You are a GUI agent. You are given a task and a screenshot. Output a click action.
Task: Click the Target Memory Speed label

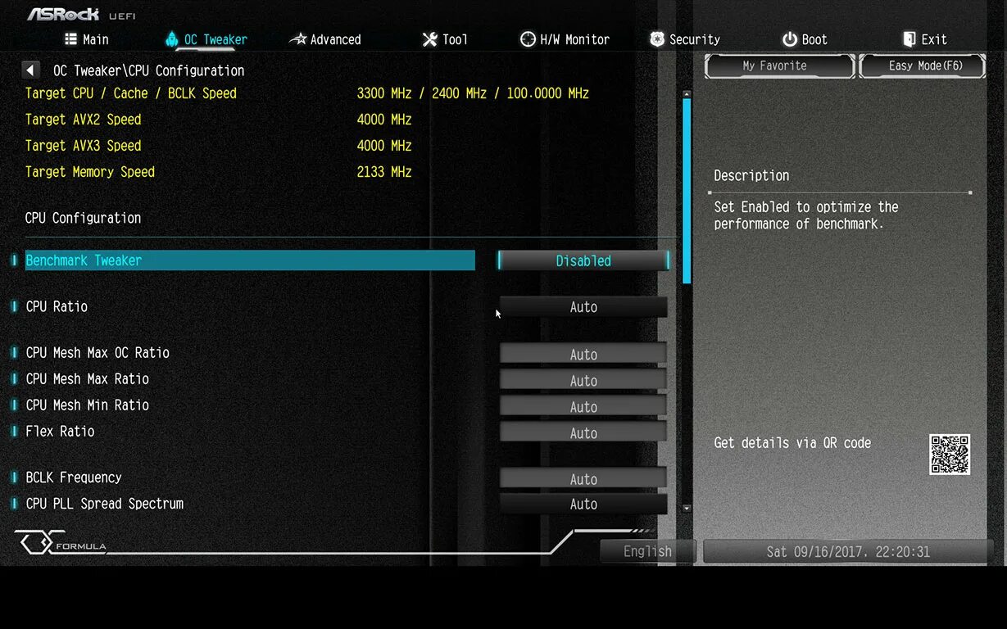pos(90,172)
